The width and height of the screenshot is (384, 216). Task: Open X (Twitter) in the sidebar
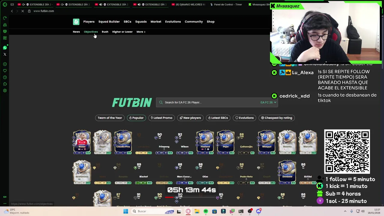(5, 54)
